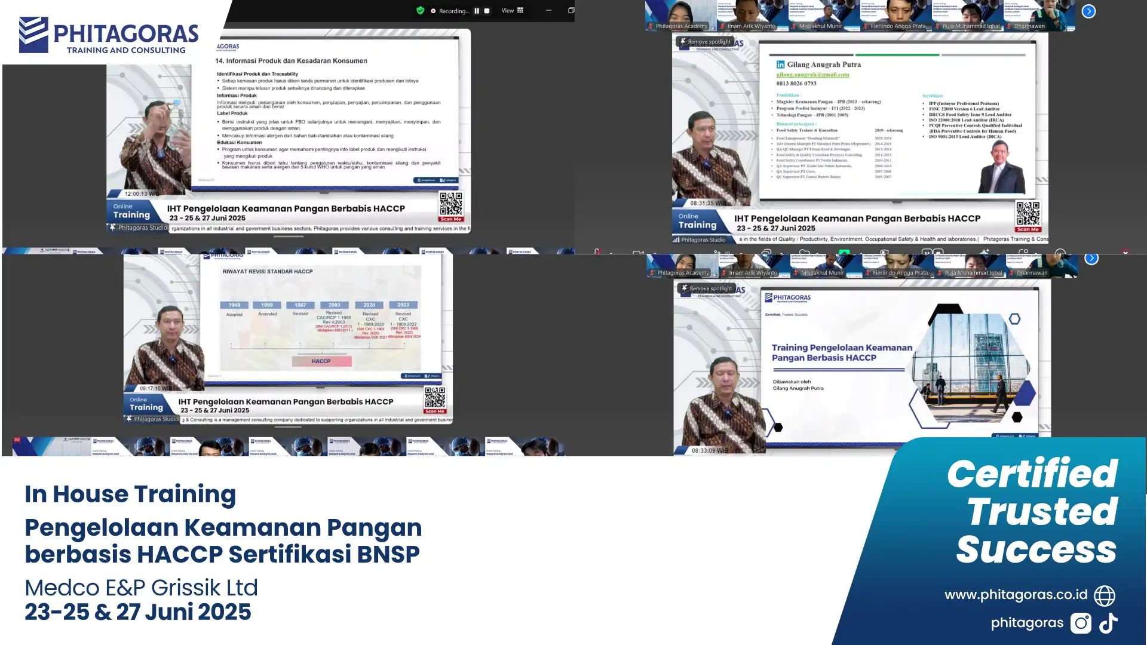This screenshot has height=645, width=1147.
Task: Click 'Dibawakan oleh Gilang Anugrah Putra' text
Action: point(798,385)
